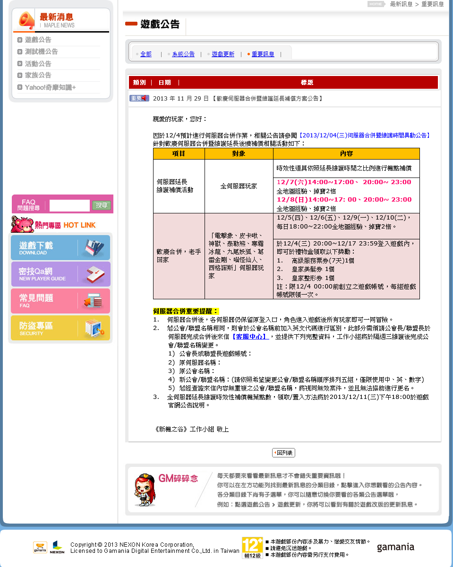Click the 對象 table header cell
This screenshot has height=567, width=453.
click(239, 154)
